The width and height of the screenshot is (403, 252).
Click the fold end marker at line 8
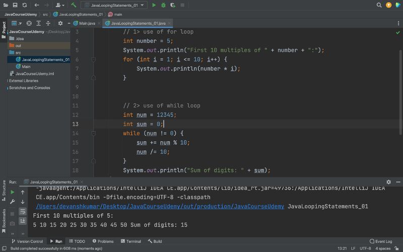(94, 78)
